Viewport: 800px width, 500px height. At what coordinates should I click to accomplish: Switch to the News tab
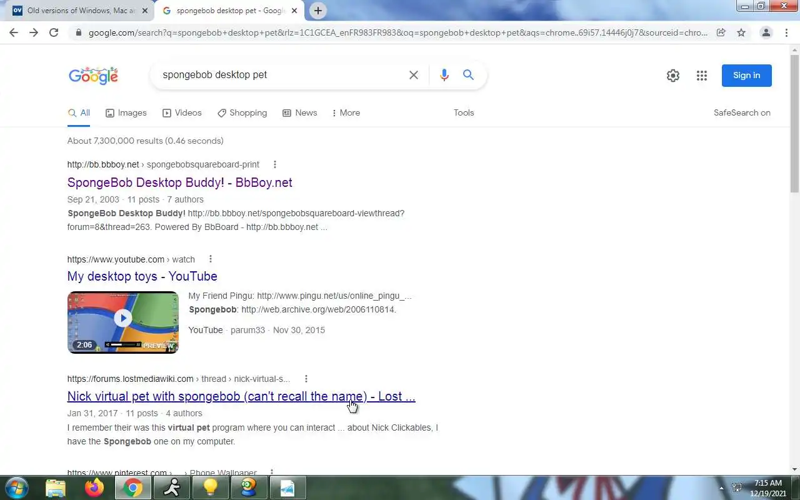(300, 113)
